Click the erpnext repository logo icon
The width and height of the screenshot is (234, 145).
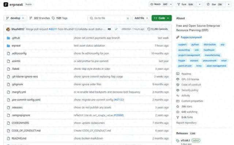coord(6,4)
